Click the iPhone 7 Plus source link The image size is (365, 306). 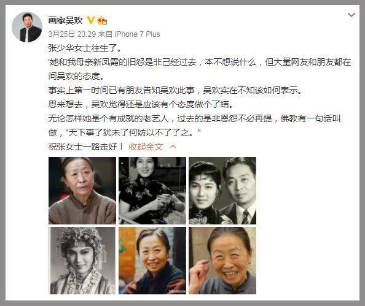click(137, 34)
